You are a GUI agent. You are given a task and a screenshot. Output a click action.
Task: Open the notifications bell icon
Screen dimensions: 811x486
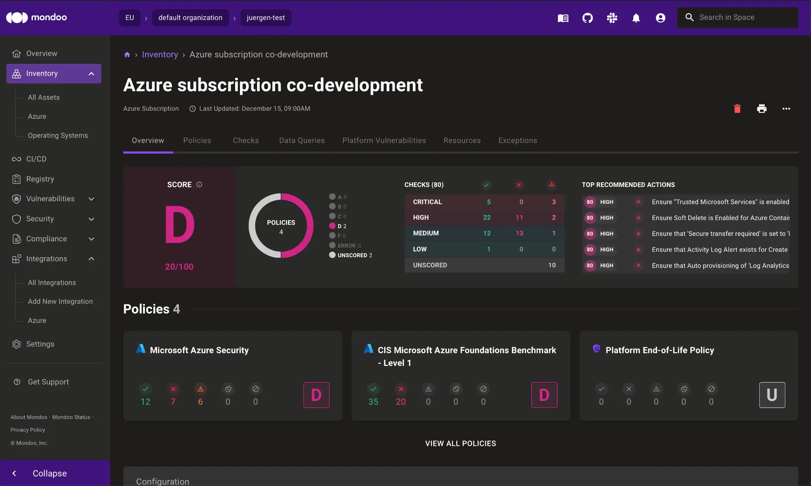pyautogui.click(x=636, y=18)
